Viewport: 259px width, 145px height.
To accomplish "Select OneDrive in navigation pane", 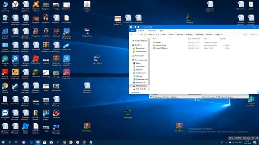I will [x=137, y=45].
